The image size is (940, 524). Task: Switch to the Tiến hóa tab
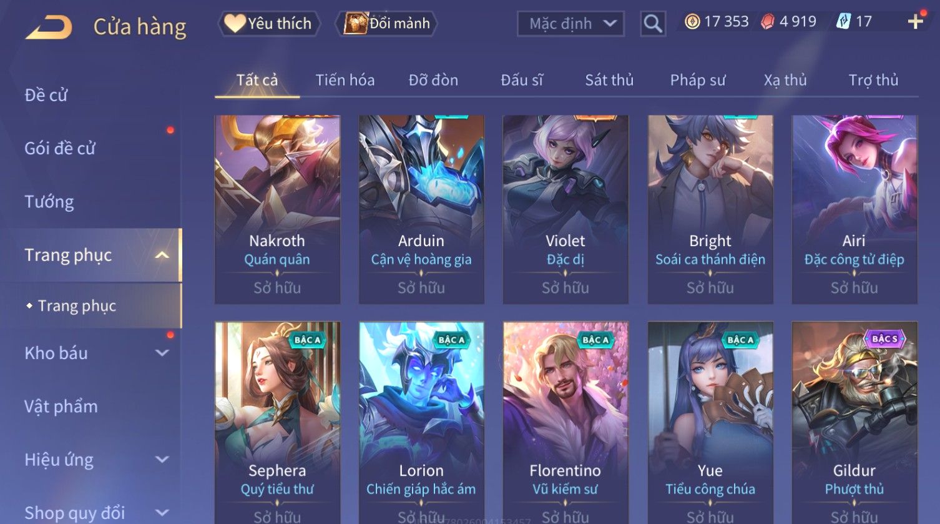(345, 80)
